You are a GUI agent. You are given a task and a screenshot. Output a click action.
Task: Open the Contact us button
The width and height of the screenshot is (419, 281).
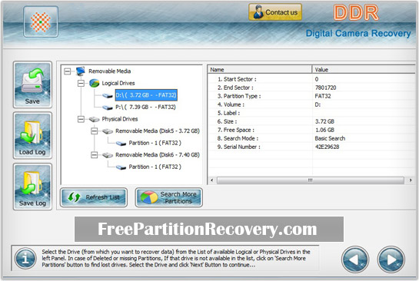pyautogui.click(x=275, y=12)
